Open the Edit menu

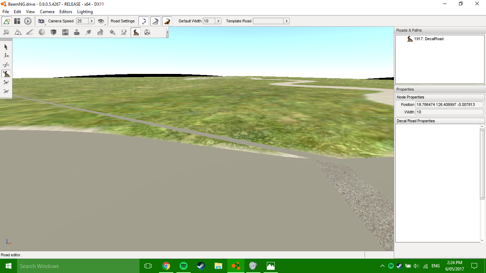17,12
